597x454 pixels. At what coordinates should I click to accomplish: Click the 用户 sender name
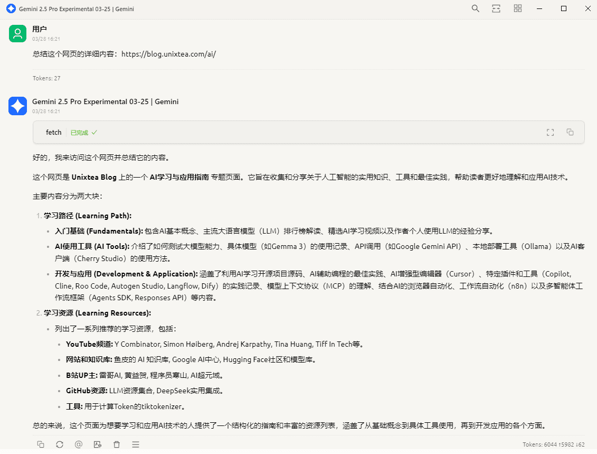(x=40, y=29)
